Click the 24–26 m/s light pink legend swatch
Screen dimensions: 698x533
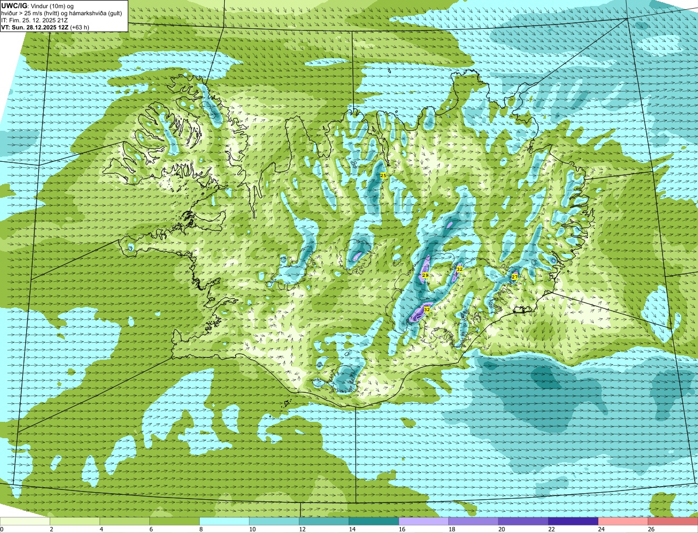click(623, 522)
